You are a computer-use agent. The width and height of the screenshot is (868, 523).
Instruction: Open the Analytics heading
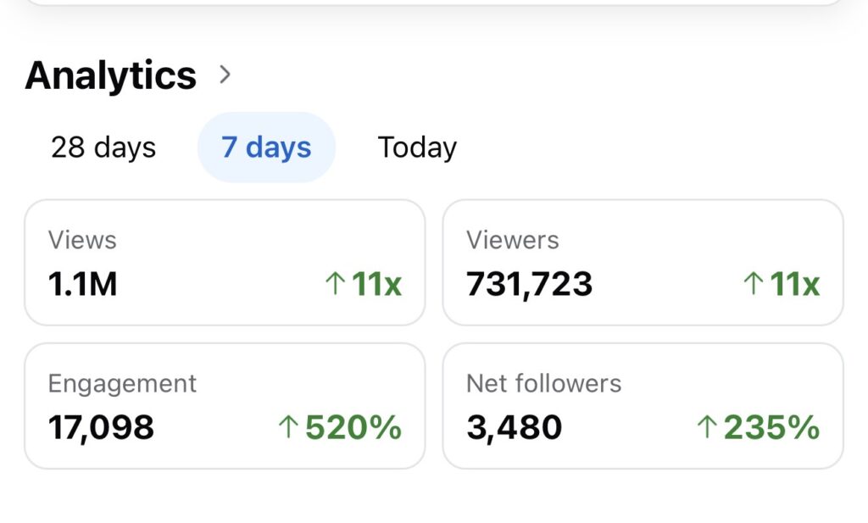[x=111, y=75]
